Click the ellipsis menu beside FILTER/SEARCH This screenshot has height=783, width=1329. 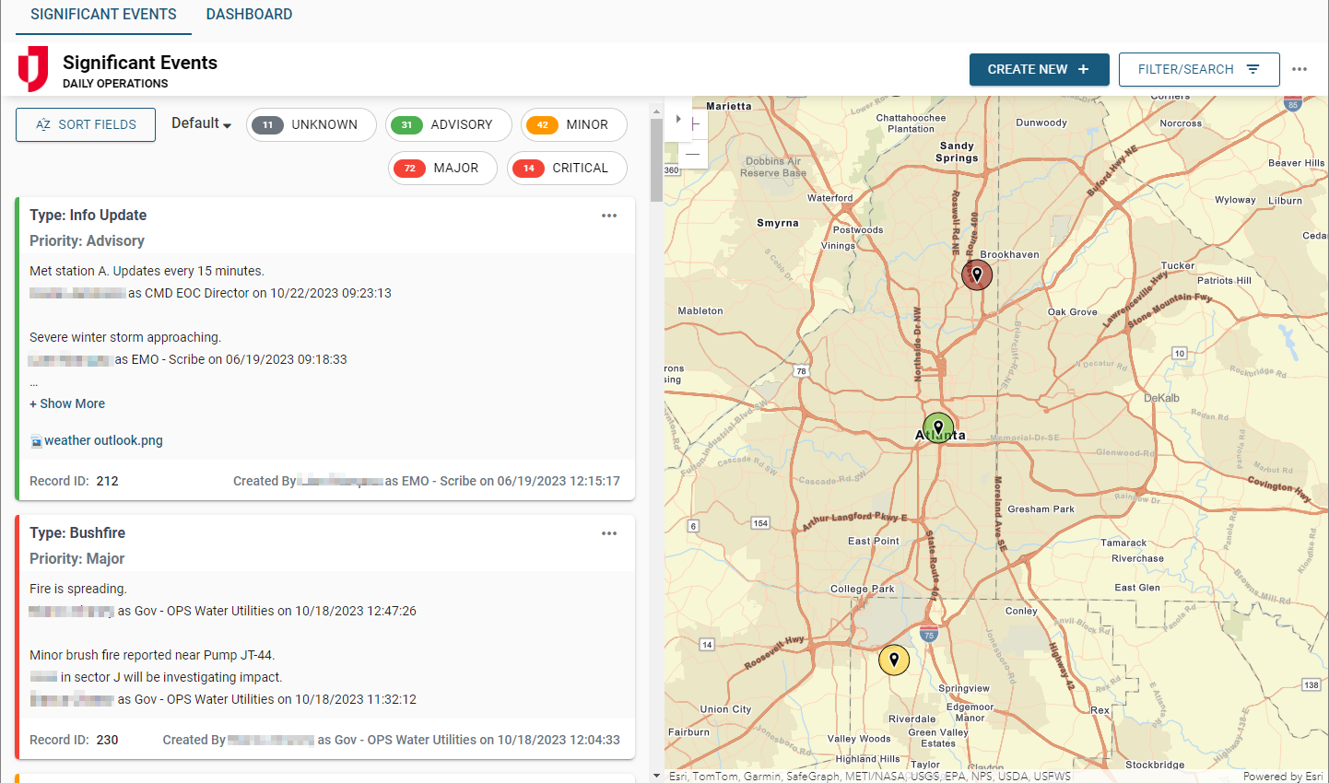pyautogui.click(x=1300, y=69)
